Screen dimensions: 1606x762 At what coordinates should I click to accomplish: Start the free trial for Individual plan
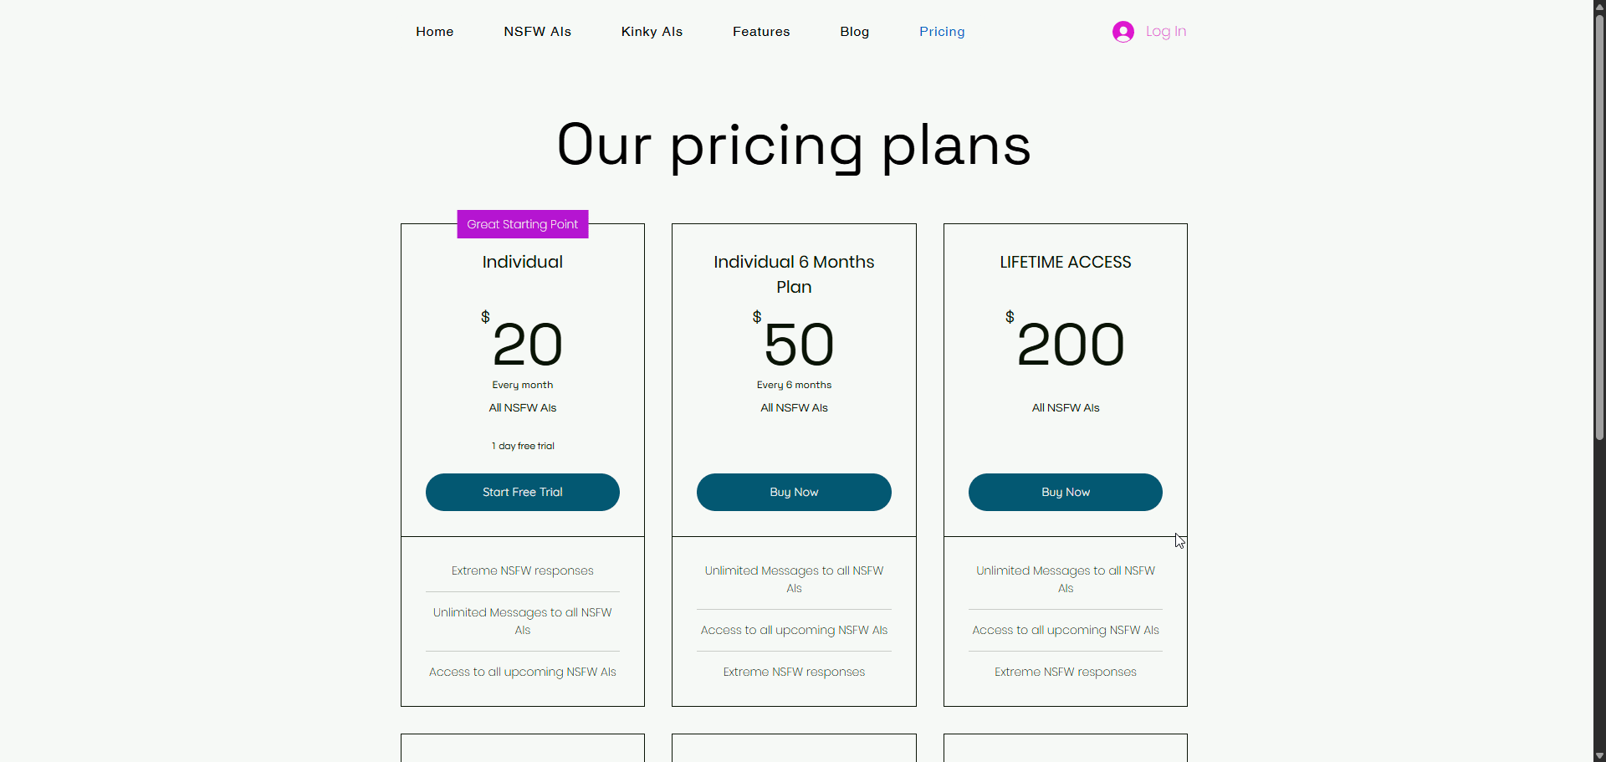tap(522, 492)
